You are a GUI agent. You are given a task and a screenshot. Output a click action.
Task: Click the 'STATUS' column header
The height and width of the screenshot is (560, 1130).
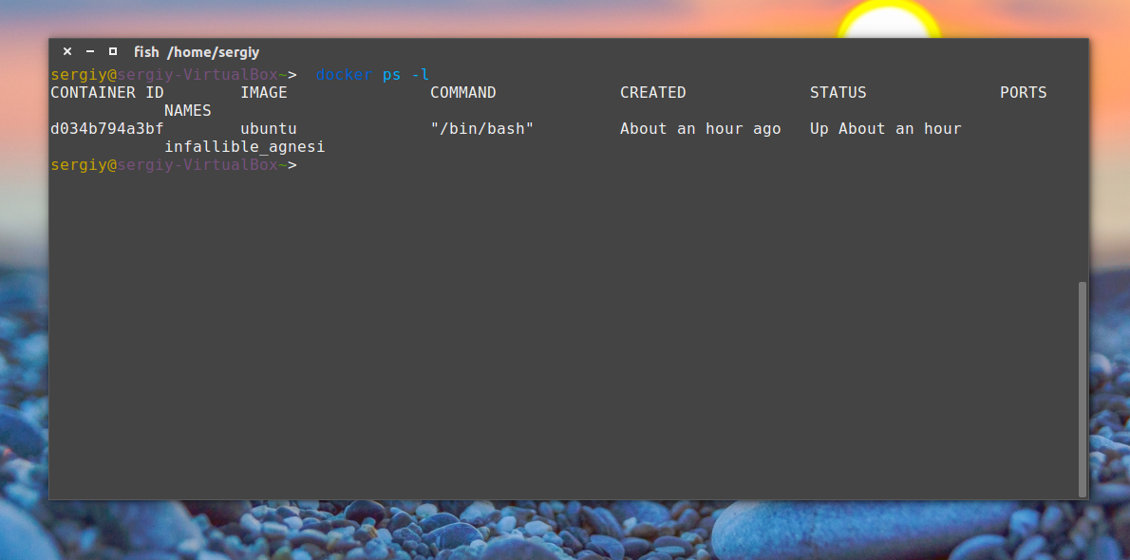pos(838,92)
